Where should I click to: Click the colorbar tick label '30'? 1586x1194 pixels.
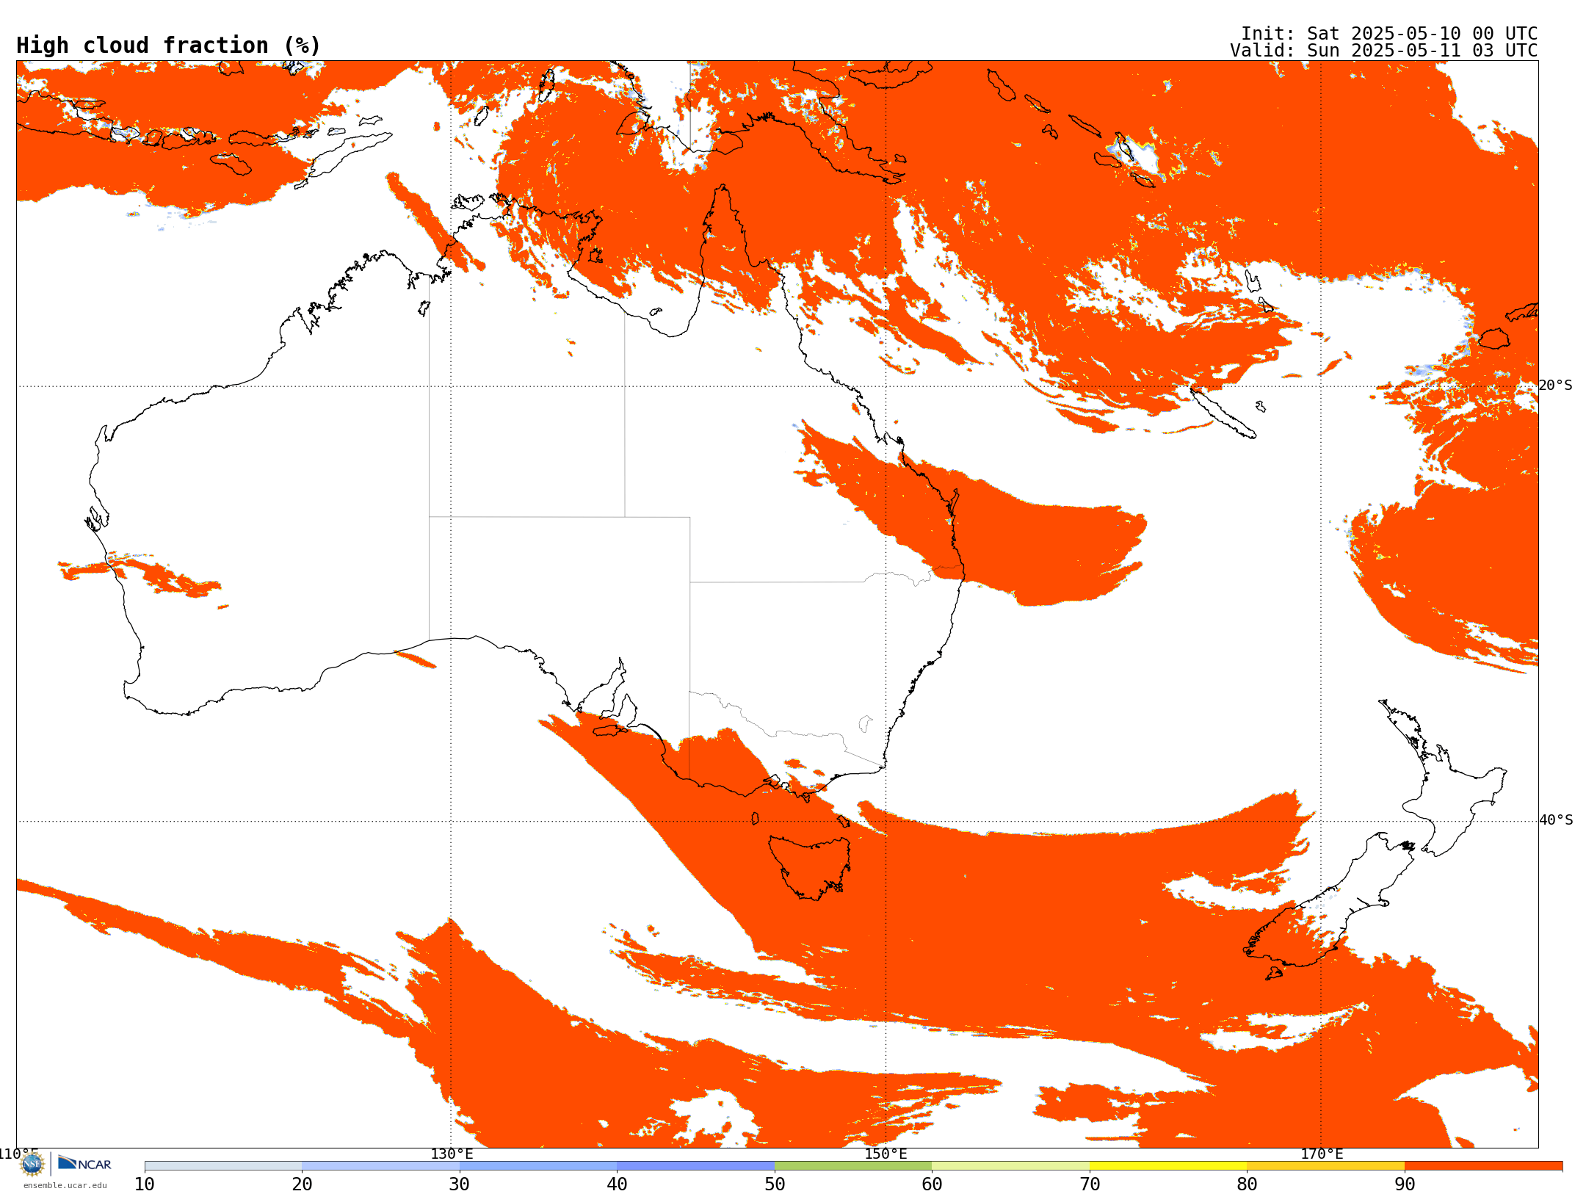(460, 1184)
